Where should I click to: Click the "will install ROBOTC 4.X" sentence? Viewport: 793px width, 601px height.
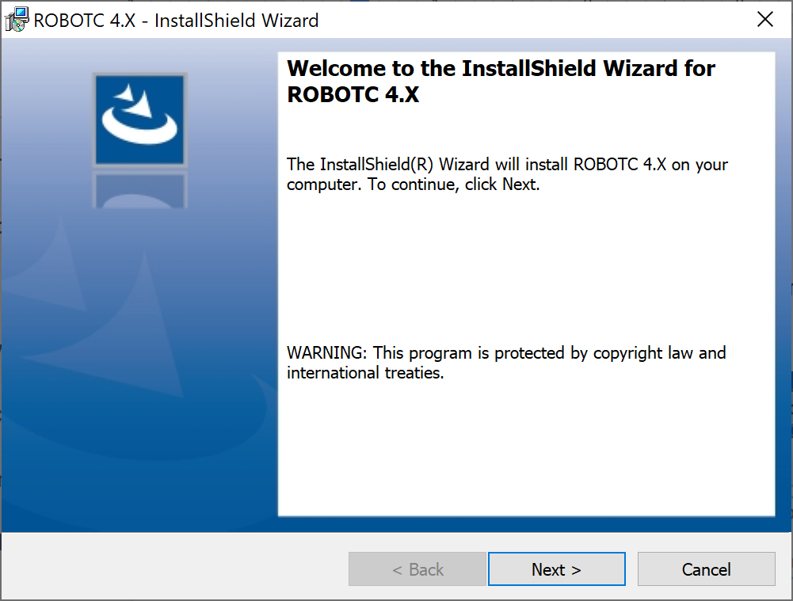(x=507, y=165)
